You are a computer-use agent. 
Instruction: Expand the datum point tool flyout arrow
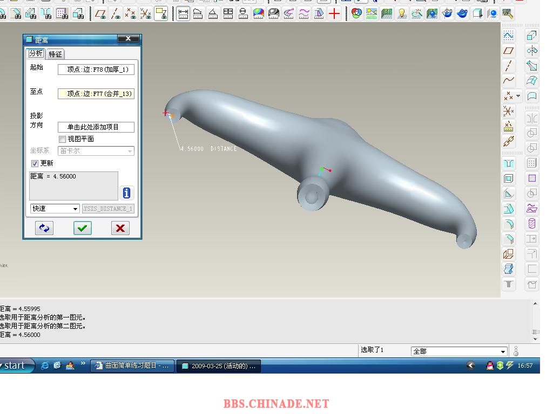point(518,96)
